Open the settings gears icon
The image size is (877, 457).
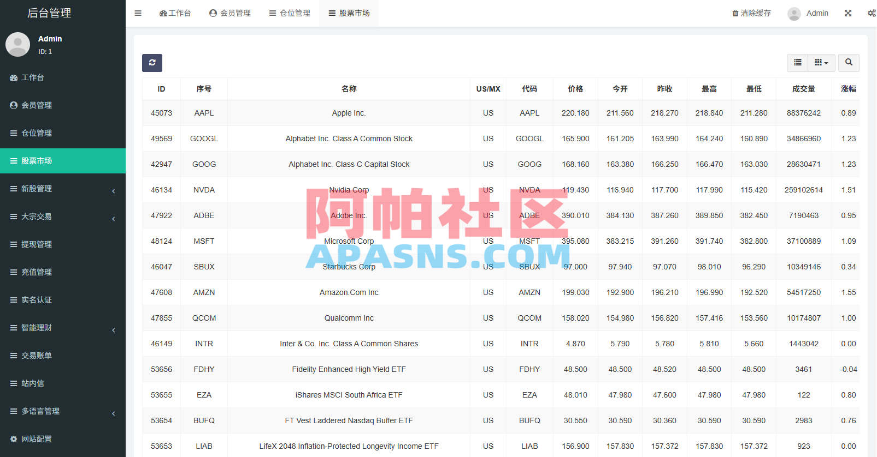(872, 13)
